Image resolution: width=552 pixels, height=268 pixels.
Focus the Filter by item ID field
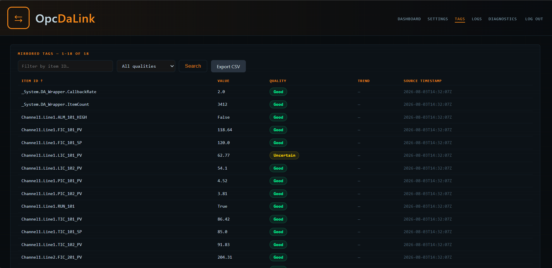65,66
